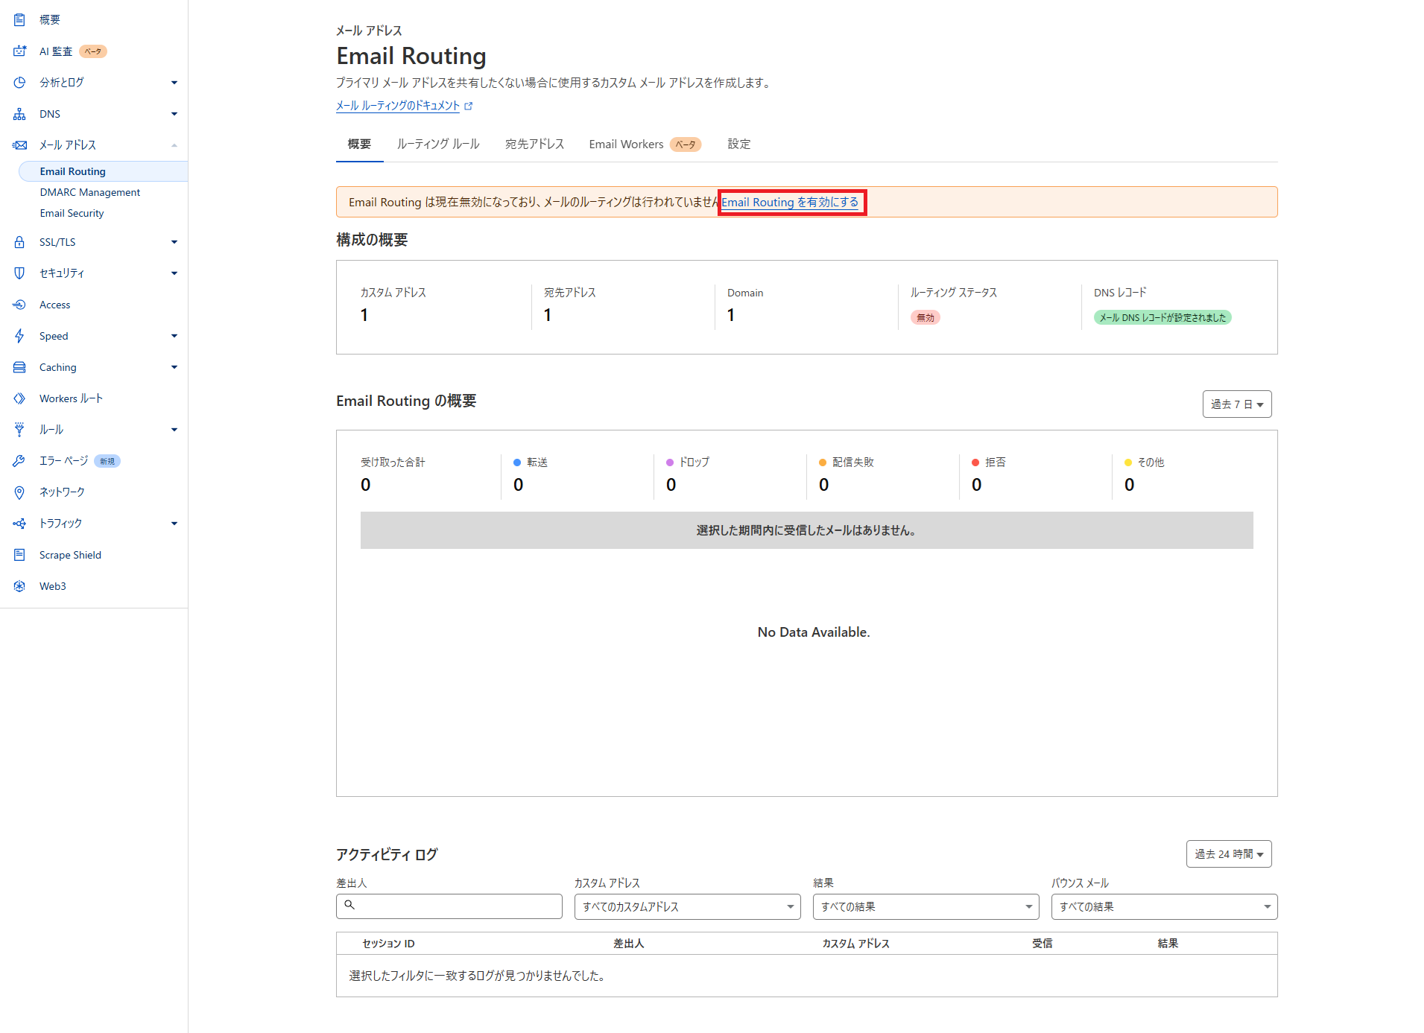1424x1033 pixels.
Task: Expand the Caching sidebar section arrow
Action: click(174, 367)
